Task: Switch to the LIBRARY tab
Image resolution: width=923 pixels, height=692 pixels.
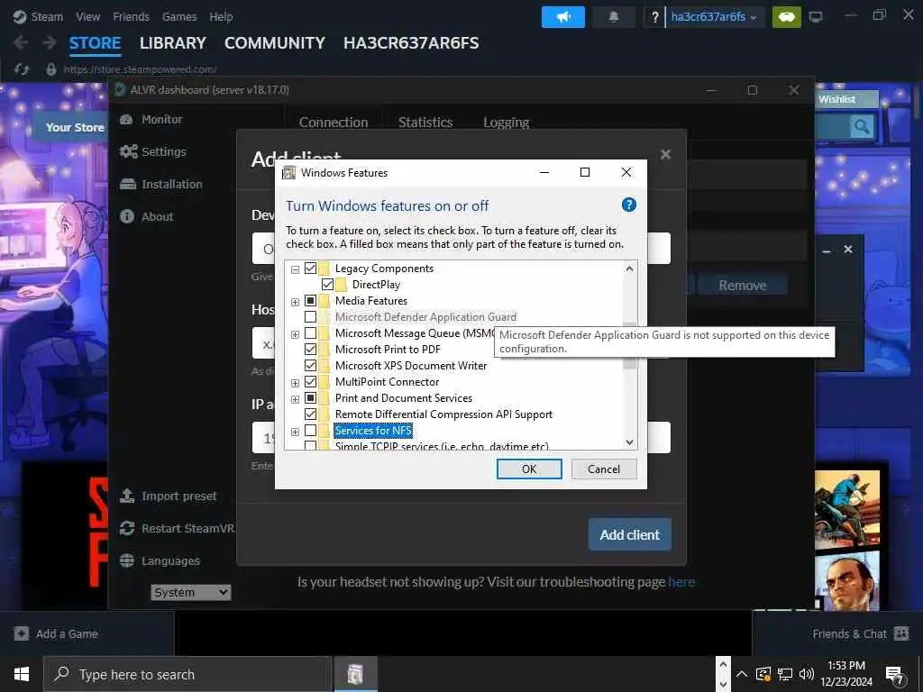Action: [x=172, y=43]
